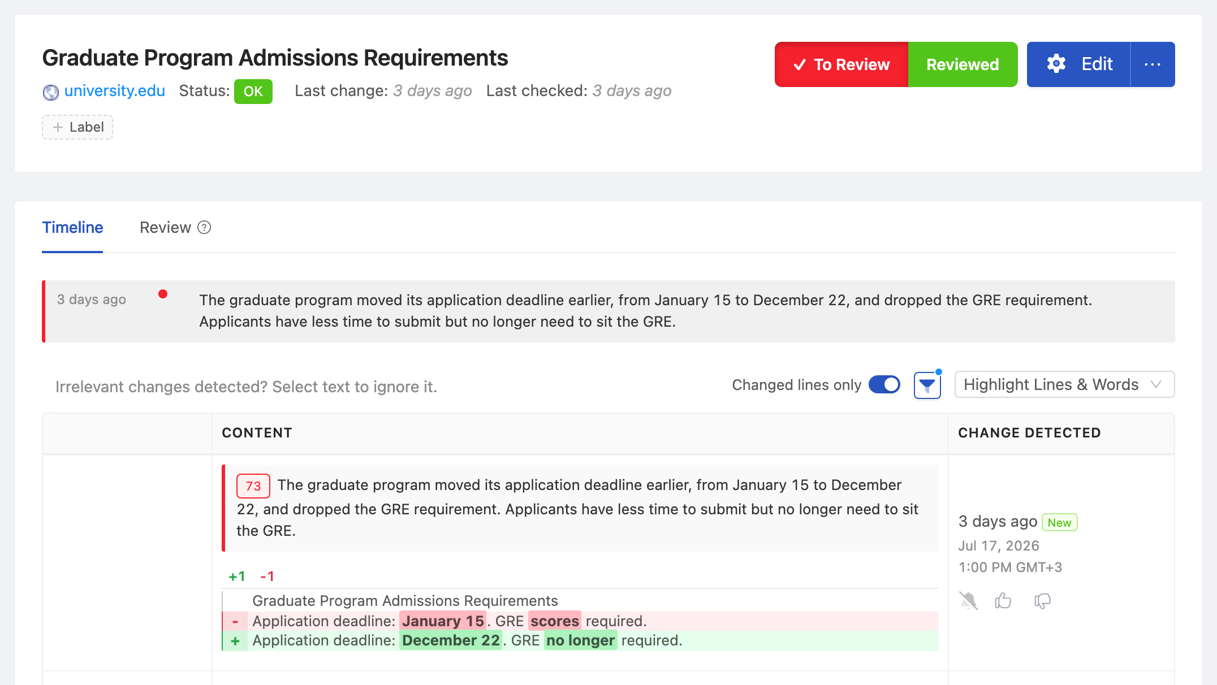Select the 3 days ago timeline summary
This screenshot has height=685, width=1217.
coord(608,311)
